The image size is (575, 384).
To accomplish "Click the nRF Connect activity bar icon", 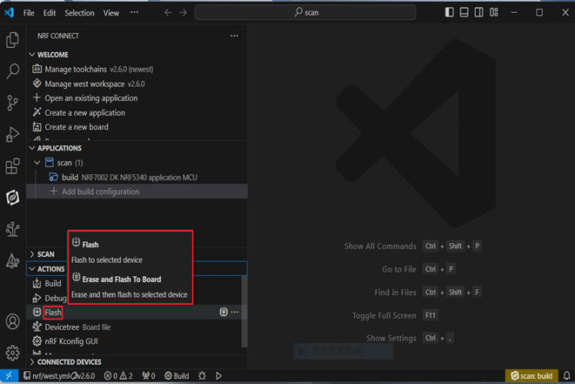I will coord(13,198).
